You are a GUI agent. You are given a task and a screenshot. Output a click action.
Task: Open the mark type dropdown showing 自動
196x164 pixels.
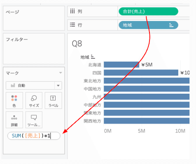(34, 85)
